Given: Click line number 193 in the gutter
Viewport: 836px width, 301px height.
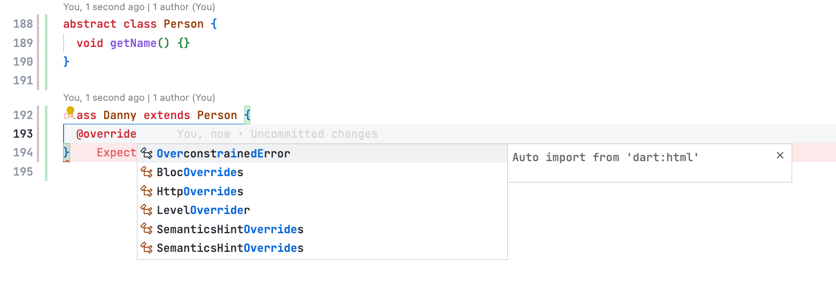Looking at the screenshot, I should coord(23,133).
